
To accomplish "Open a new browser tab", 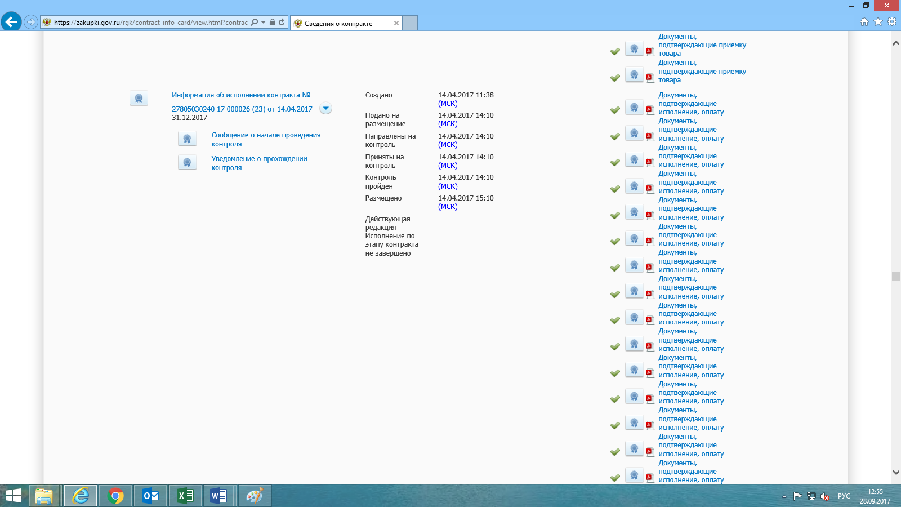I will (x=410, y=23).
